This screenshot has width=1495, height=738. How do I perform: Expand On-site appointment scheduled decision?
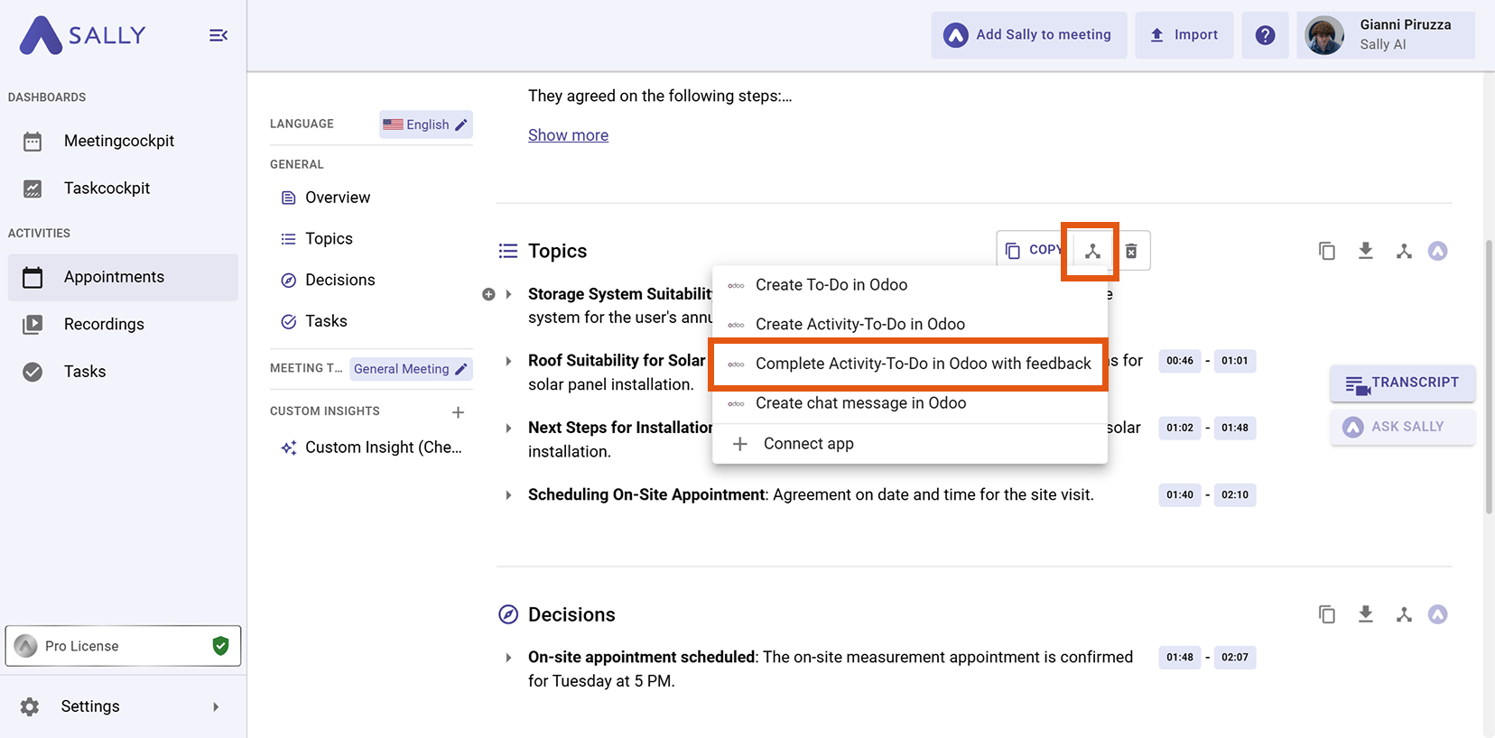point(508,658)
